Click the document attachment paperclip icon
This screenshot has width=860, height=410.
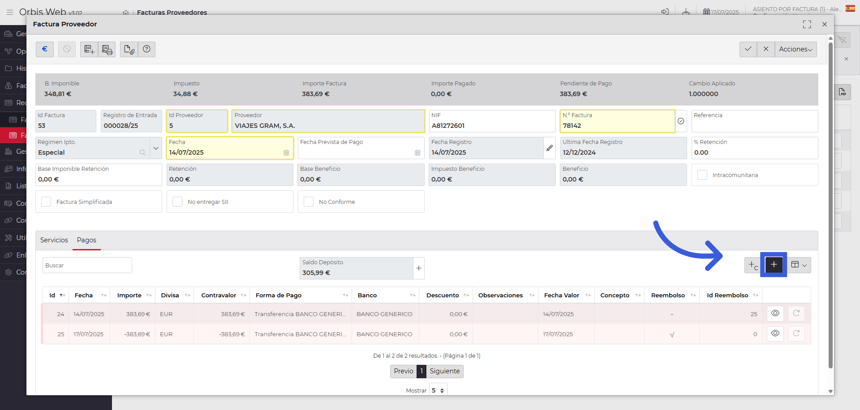(129, 49)
